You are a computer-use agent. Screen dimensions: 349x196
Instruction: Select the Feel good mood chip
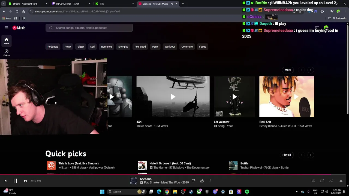[x=140, y=47]
